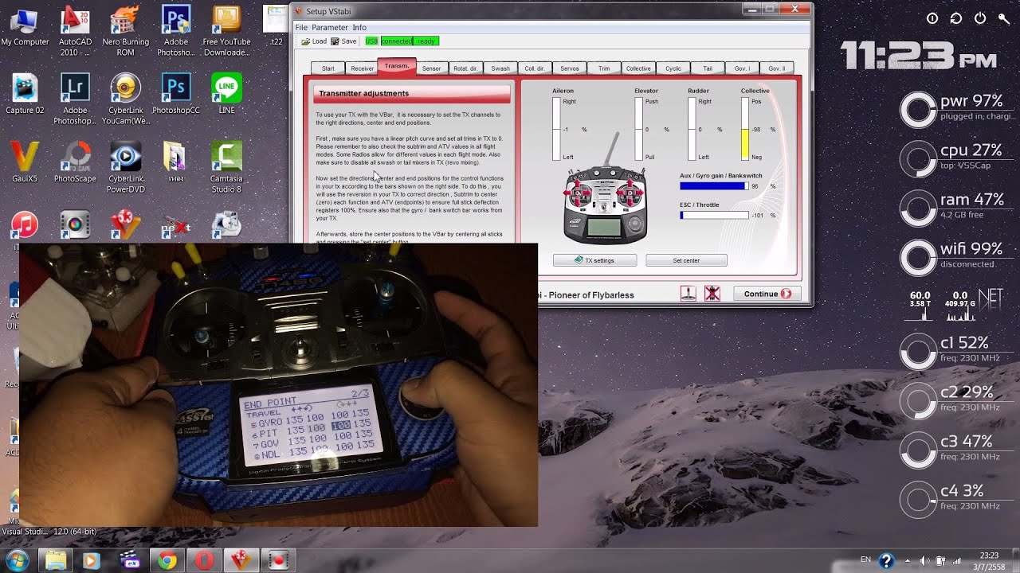The image size is (1020, 573).
Task: Open the CyberLink PowerDVD shortcut
Action: click(x=125, y=168)
